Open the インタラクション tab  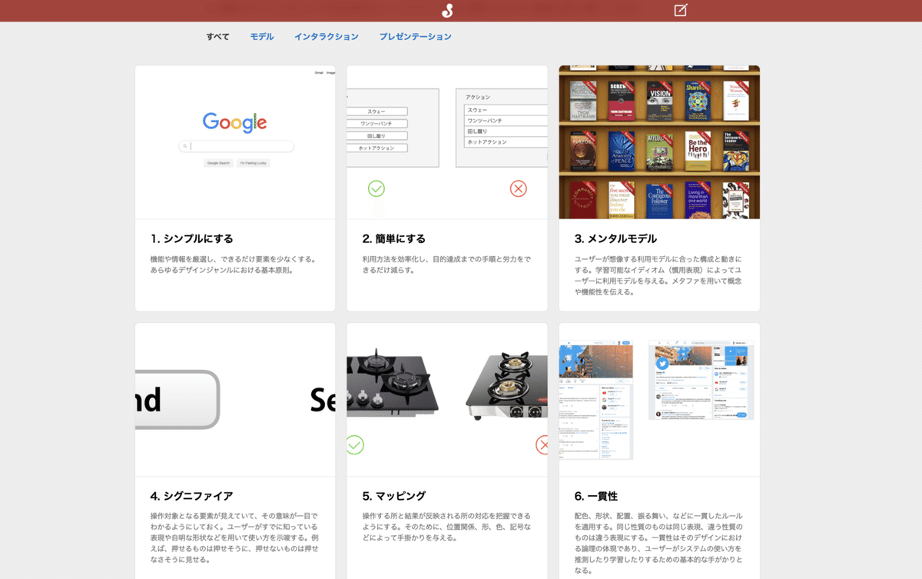[327, 36]
